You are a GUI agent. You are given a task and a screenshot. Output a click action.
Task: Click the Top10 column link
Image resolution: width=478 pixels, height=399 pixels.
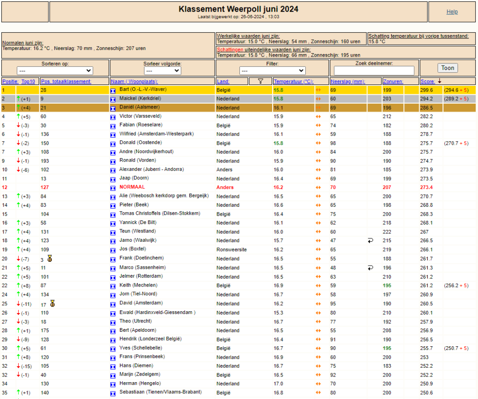[28, 81]
